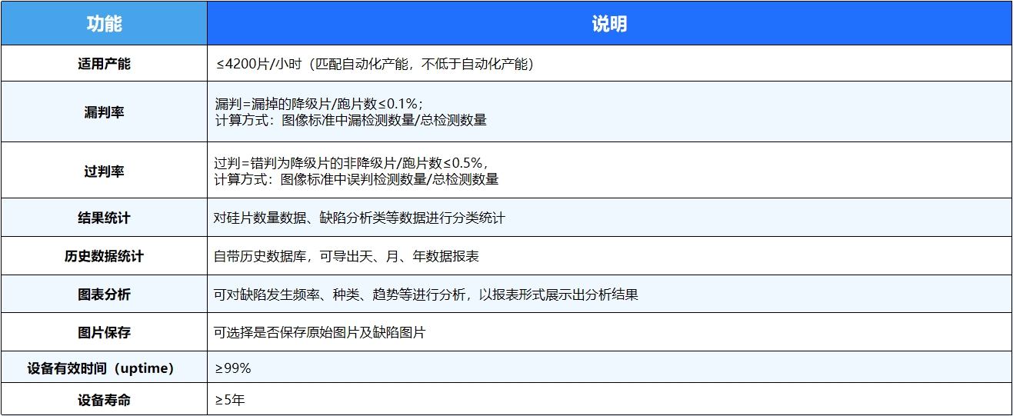The image size is (1013, 416).
Task: Click the 自带历史数据库 description text
Action: pos(346,256)
